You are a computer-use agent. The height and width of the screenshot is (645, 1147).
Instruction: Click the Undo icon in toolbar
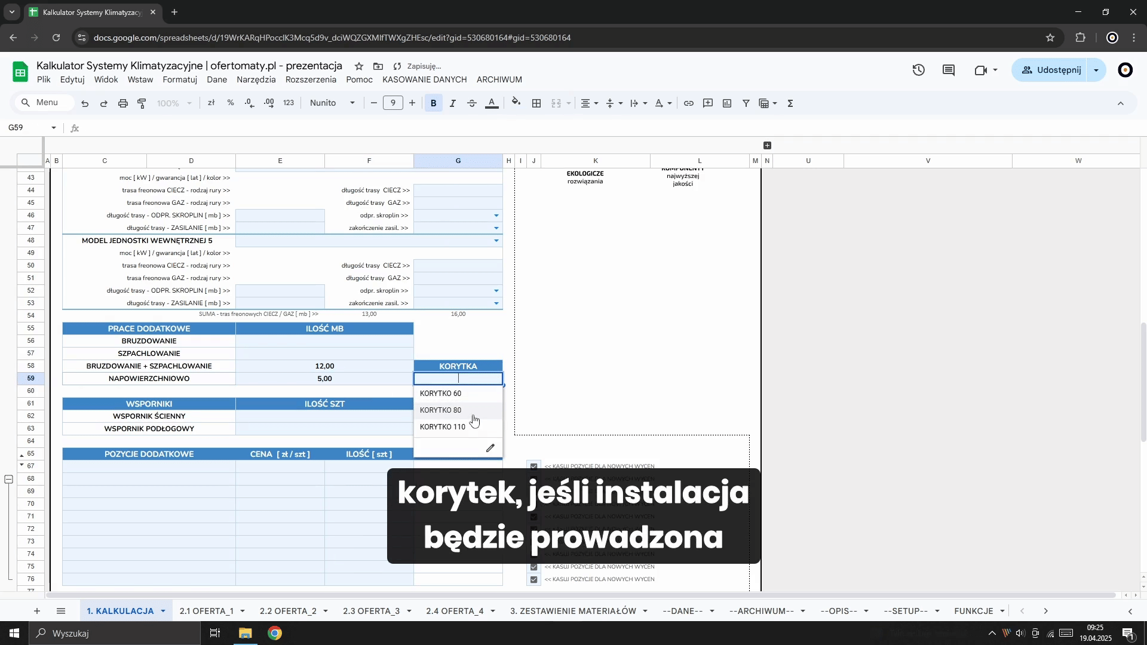click(85, 103)
